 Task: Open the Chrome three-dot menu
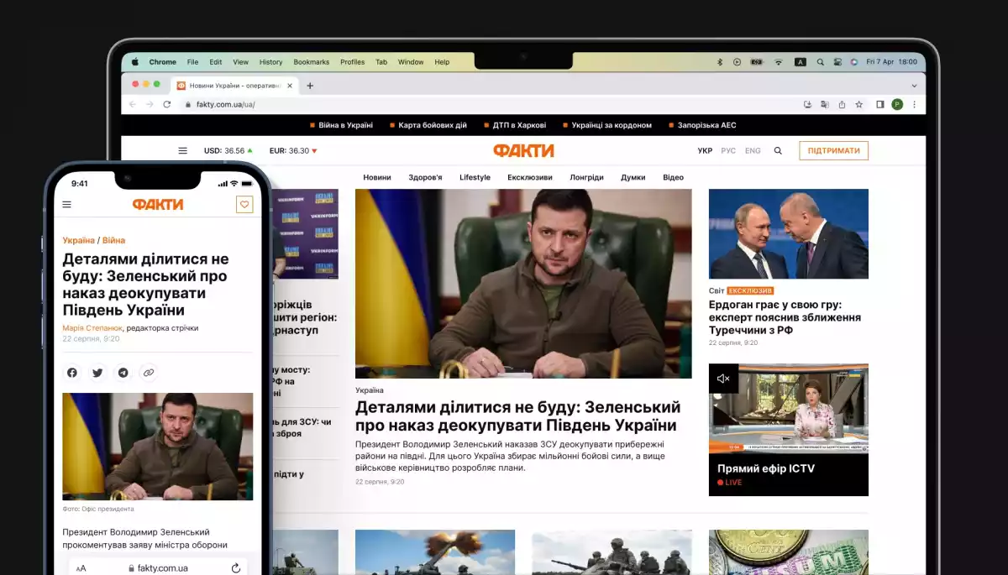914,104
